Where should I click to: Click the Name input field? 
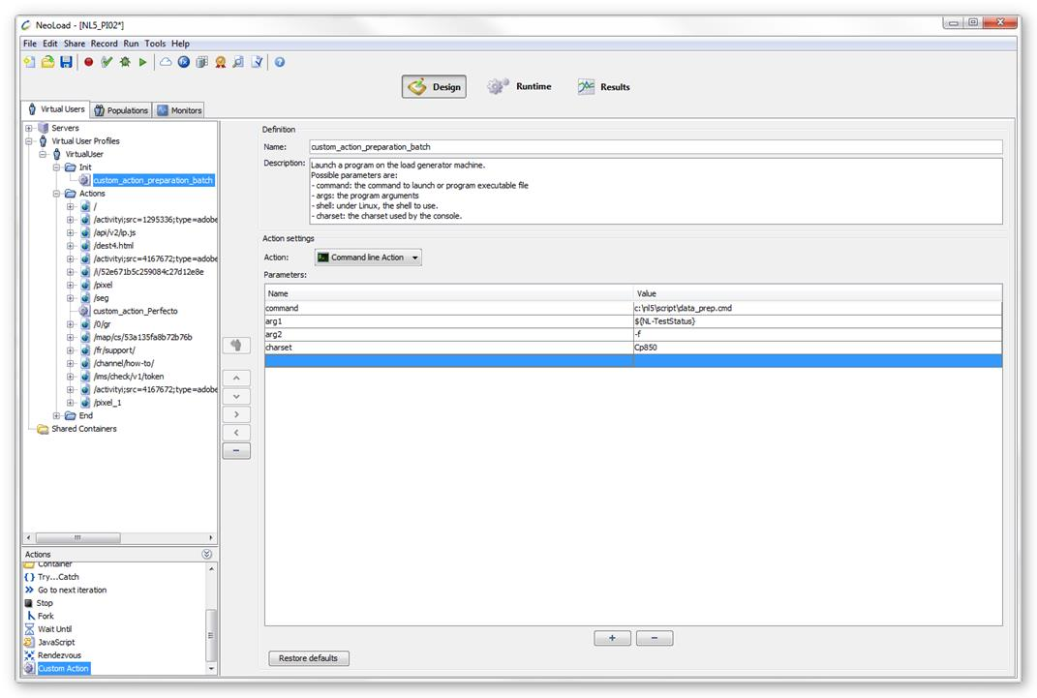pyautogui.click(x=655, y=147)
